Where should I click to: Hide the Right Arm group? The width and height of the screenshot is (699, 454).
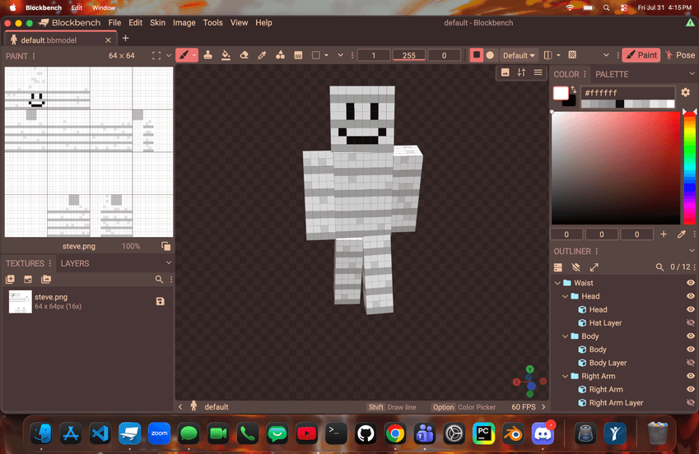tap(691, 376)
